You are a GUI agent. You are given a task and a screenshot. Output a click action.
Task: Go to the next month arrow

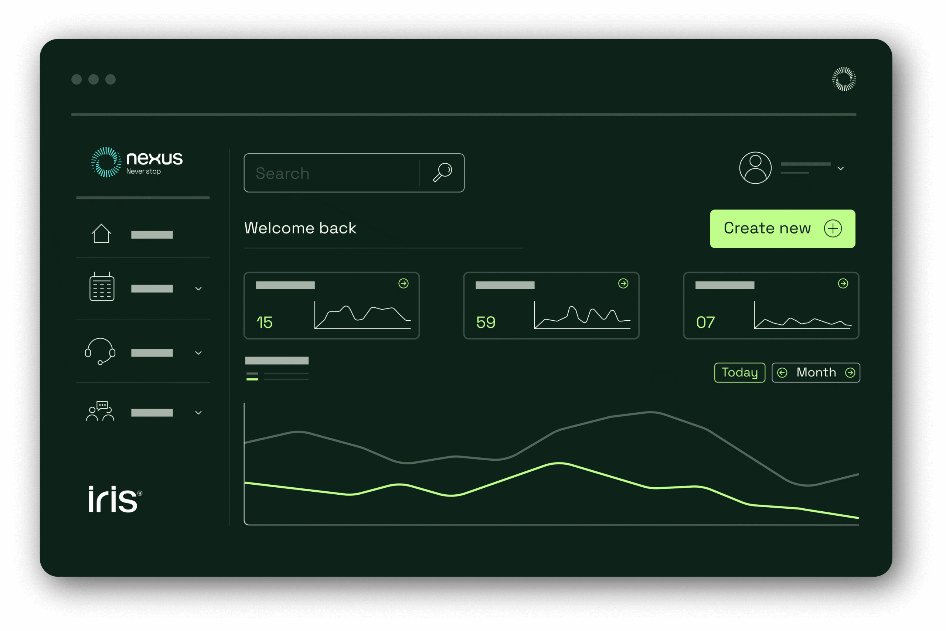(x=850, y=373)
